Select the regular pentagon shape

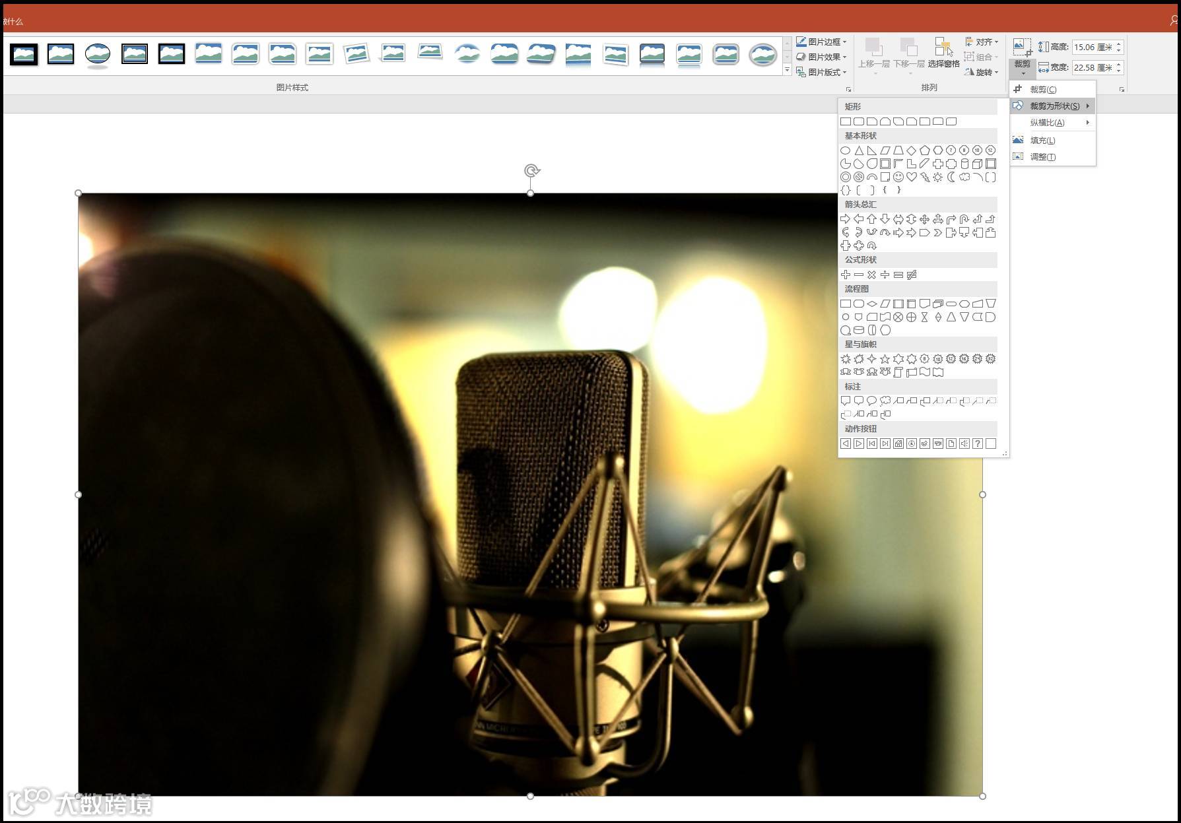pyautogui.click(x=925, y=150)
